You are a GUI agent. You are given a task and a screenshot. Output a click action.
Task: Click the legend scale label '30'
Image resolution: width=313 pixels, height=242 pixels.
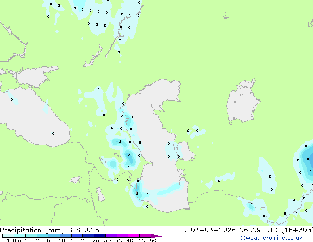(107, 240)
